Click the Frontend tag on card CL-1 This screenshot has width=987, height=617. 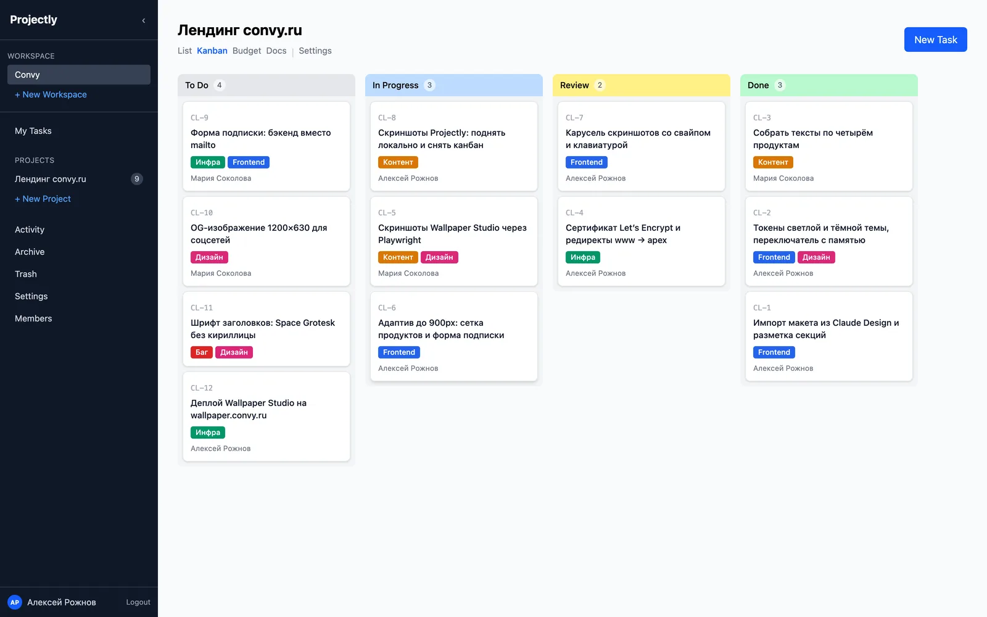pos(774,352)
